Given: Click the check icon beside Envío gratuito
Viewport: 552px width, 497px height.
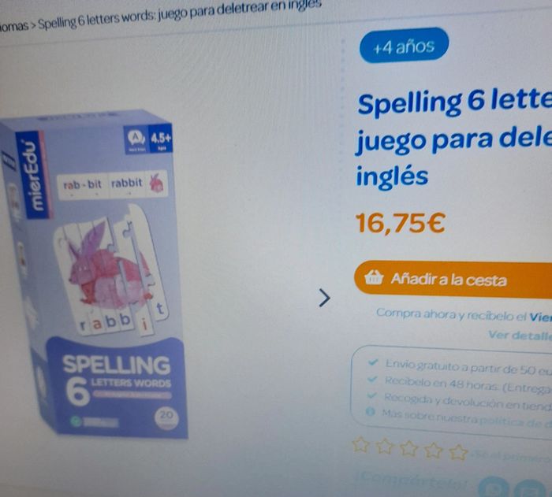Looking at the screenshot, I should click(372, 362).
